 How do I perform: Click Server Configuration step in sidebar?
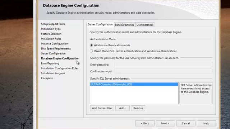click(x=53, y=53)
